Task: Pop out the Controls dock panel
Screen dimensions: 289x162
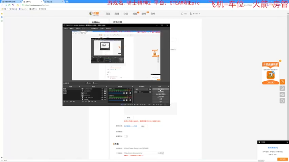Action: (168, 86)
